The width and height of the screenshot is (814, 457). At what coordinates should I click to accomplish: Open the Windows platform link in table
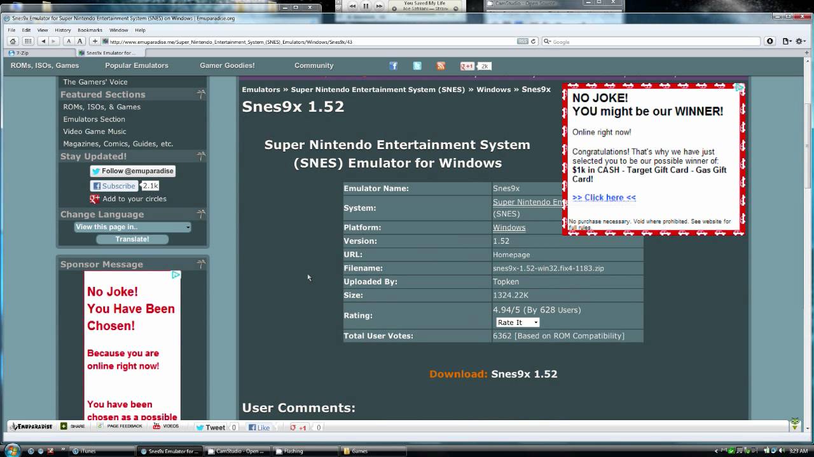coord(509,227)
